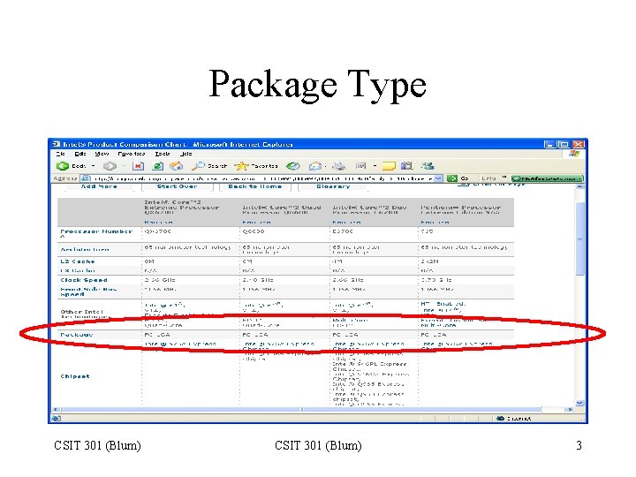
Task: Click the Internet zone status icon
Action: tap(501, 418)
